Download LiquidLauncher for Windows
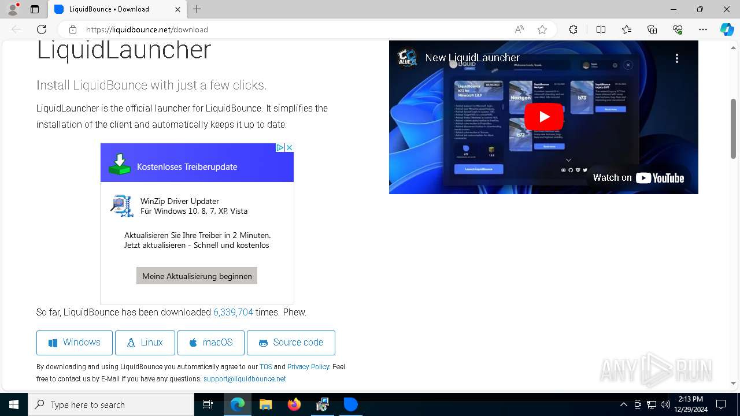The height and width of the screenshot is (416, 740). [75, 343]
